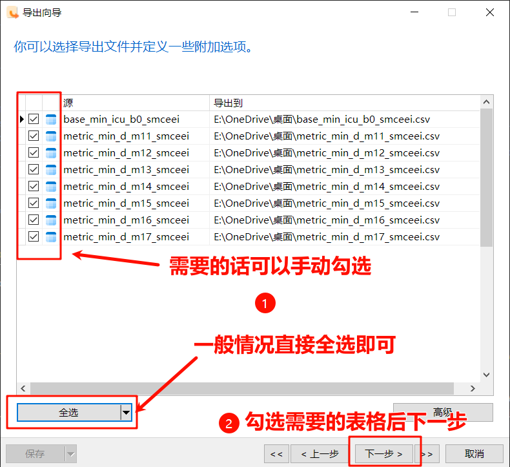The image size is (510, 467).
Task: Click the Navicat logo in title bar
Action: point(12,12)
